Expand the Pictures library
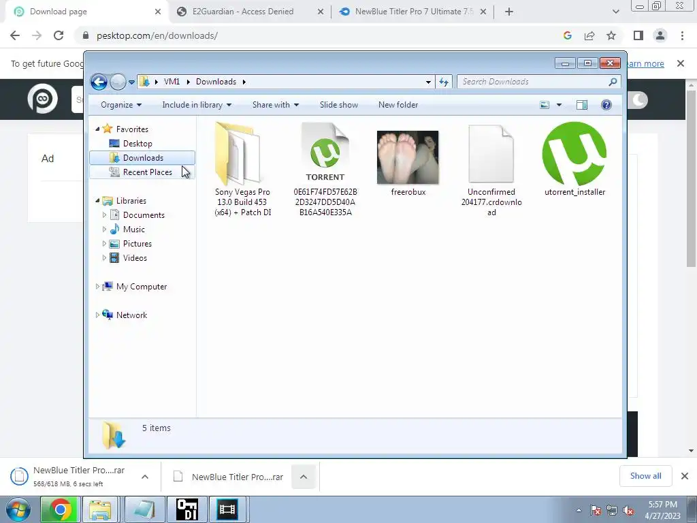 click(104, 244)
